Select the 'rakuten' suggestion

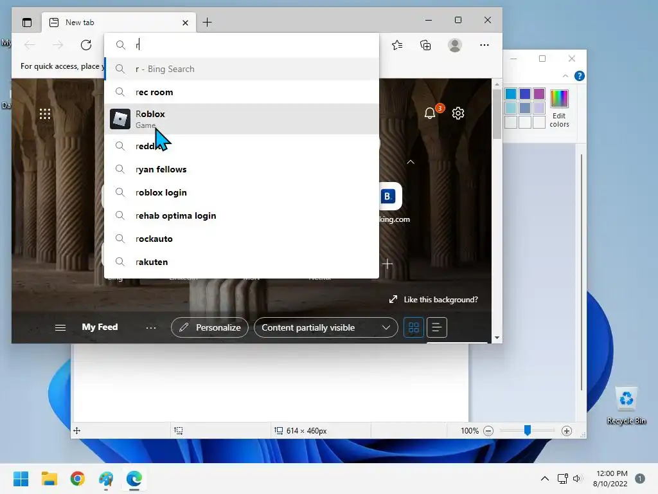(x=242, y=262)
